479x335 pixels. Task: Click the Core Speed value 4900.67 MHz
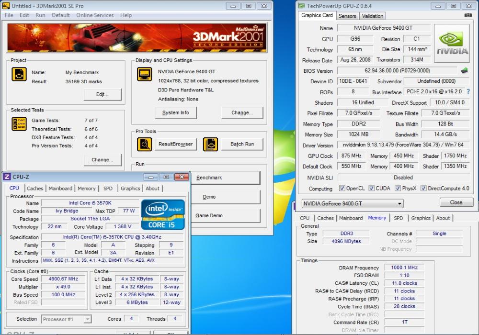[x=63, y=279]
